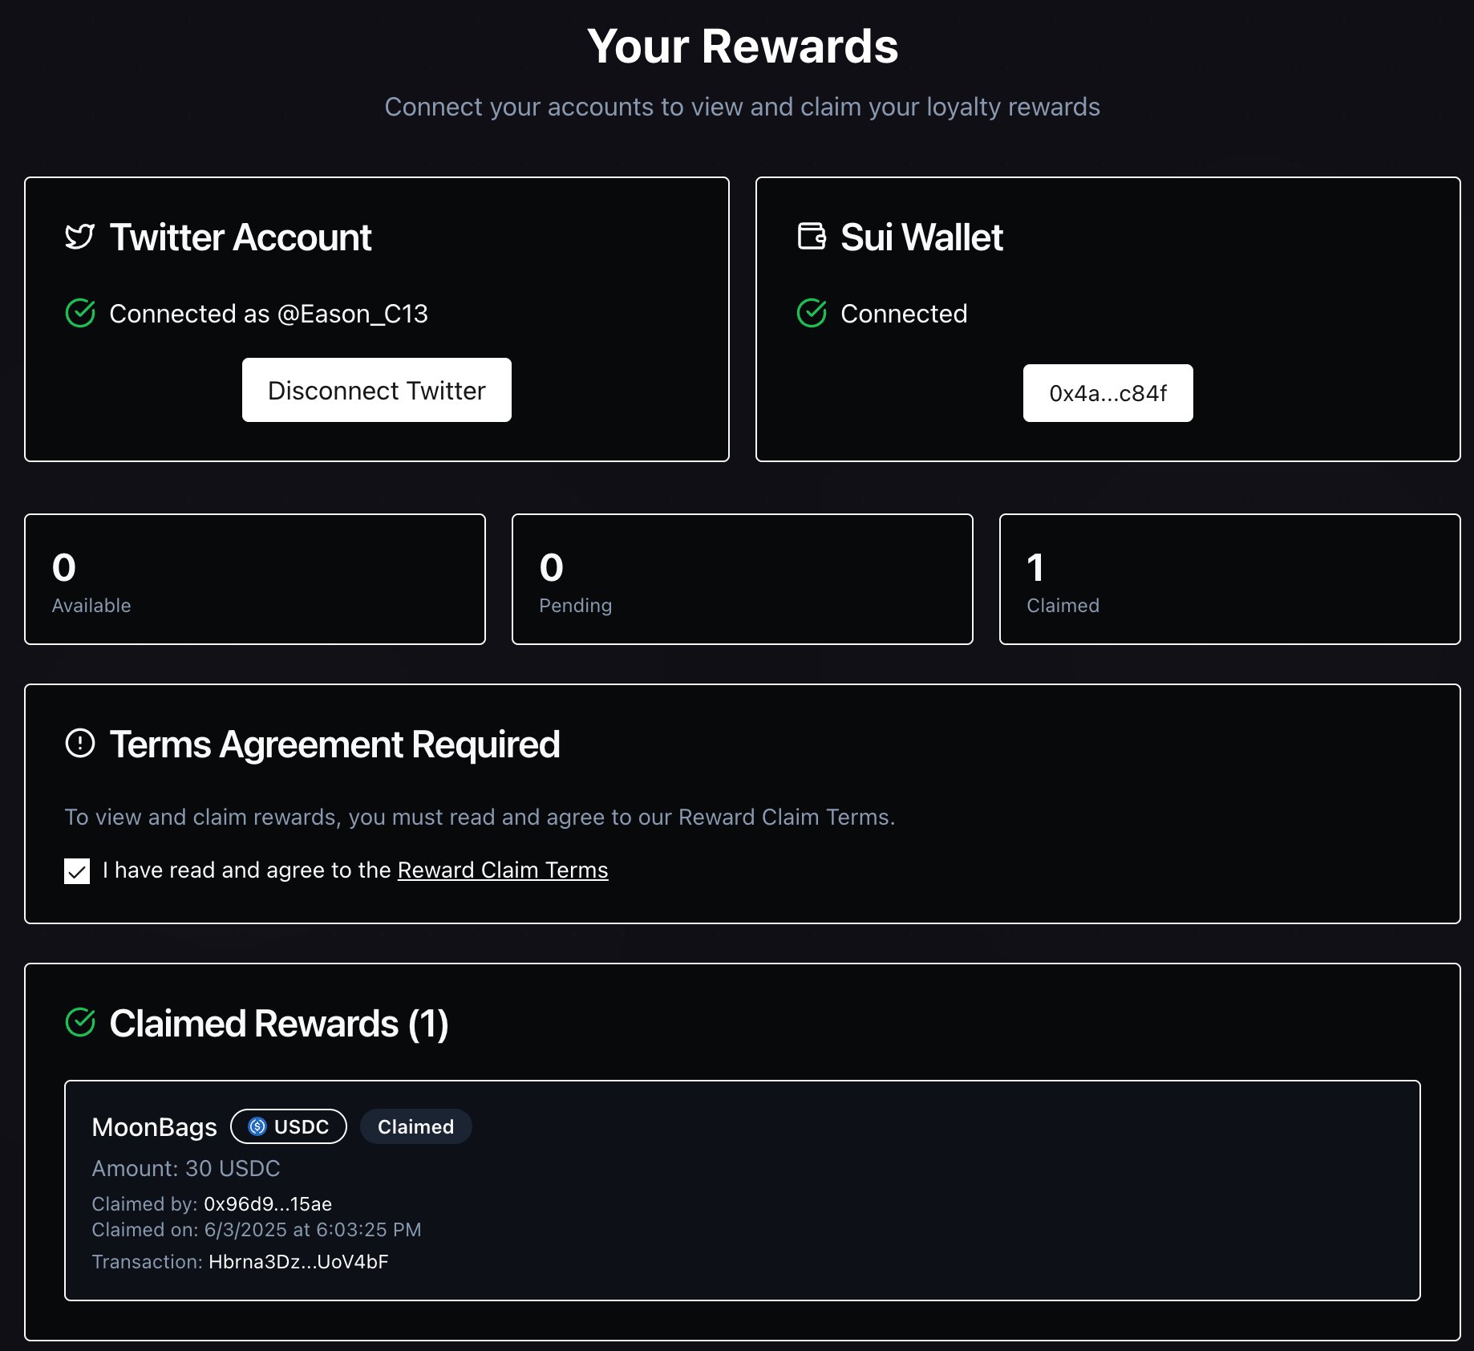Select the Pending rewards counter card
This screenshot has width=1474, height=1351.
[x=741, y=579]
